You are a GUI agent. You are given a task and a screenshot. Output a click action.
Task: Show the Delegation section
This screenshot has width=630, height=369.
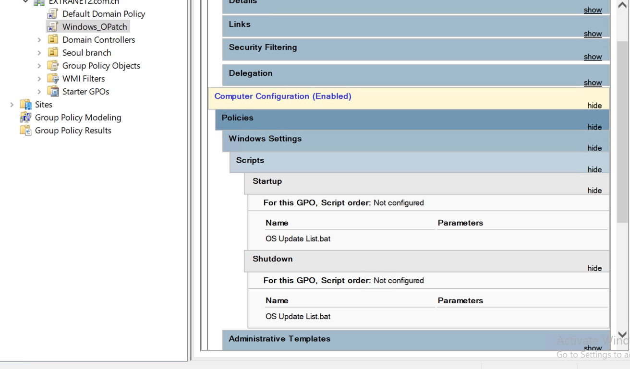[593, 83]
